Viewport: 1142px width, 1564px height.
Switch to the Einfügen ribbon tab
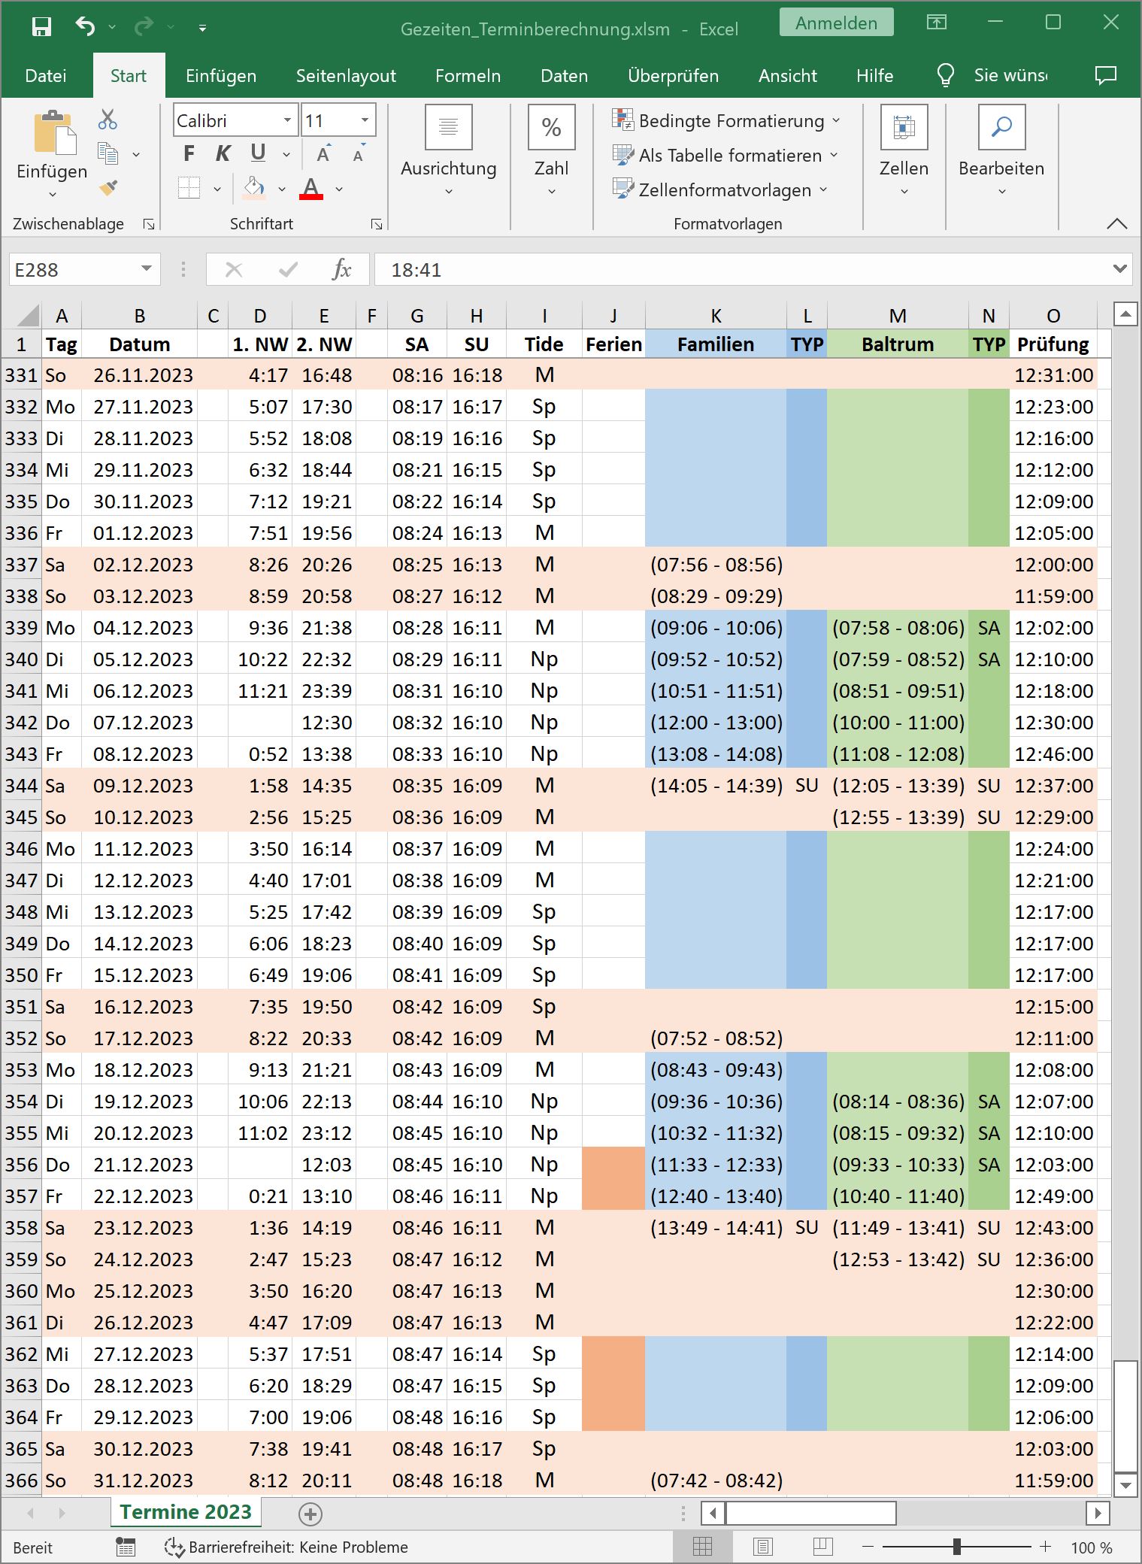(x=221, y=76)
